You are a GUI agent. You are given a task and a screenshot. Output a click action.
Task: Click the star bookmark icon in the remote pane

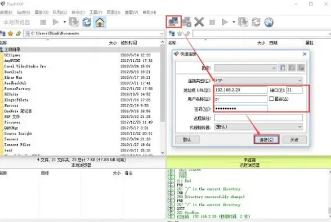(x=180, y=33)
